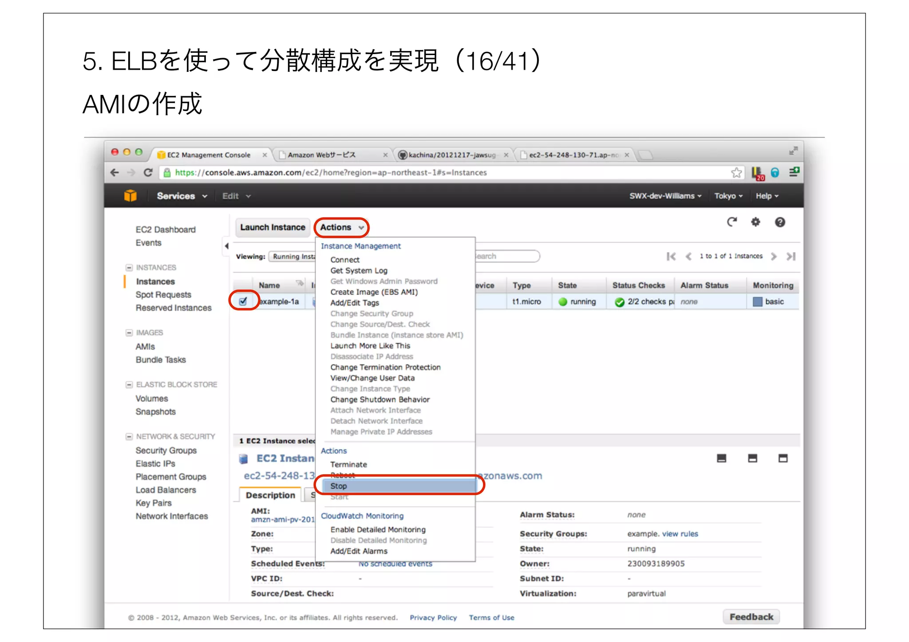909x642 pixels.
Task: Close the EC2 Management Console tab
Action: pyautogui.click(x=265, y=155)
